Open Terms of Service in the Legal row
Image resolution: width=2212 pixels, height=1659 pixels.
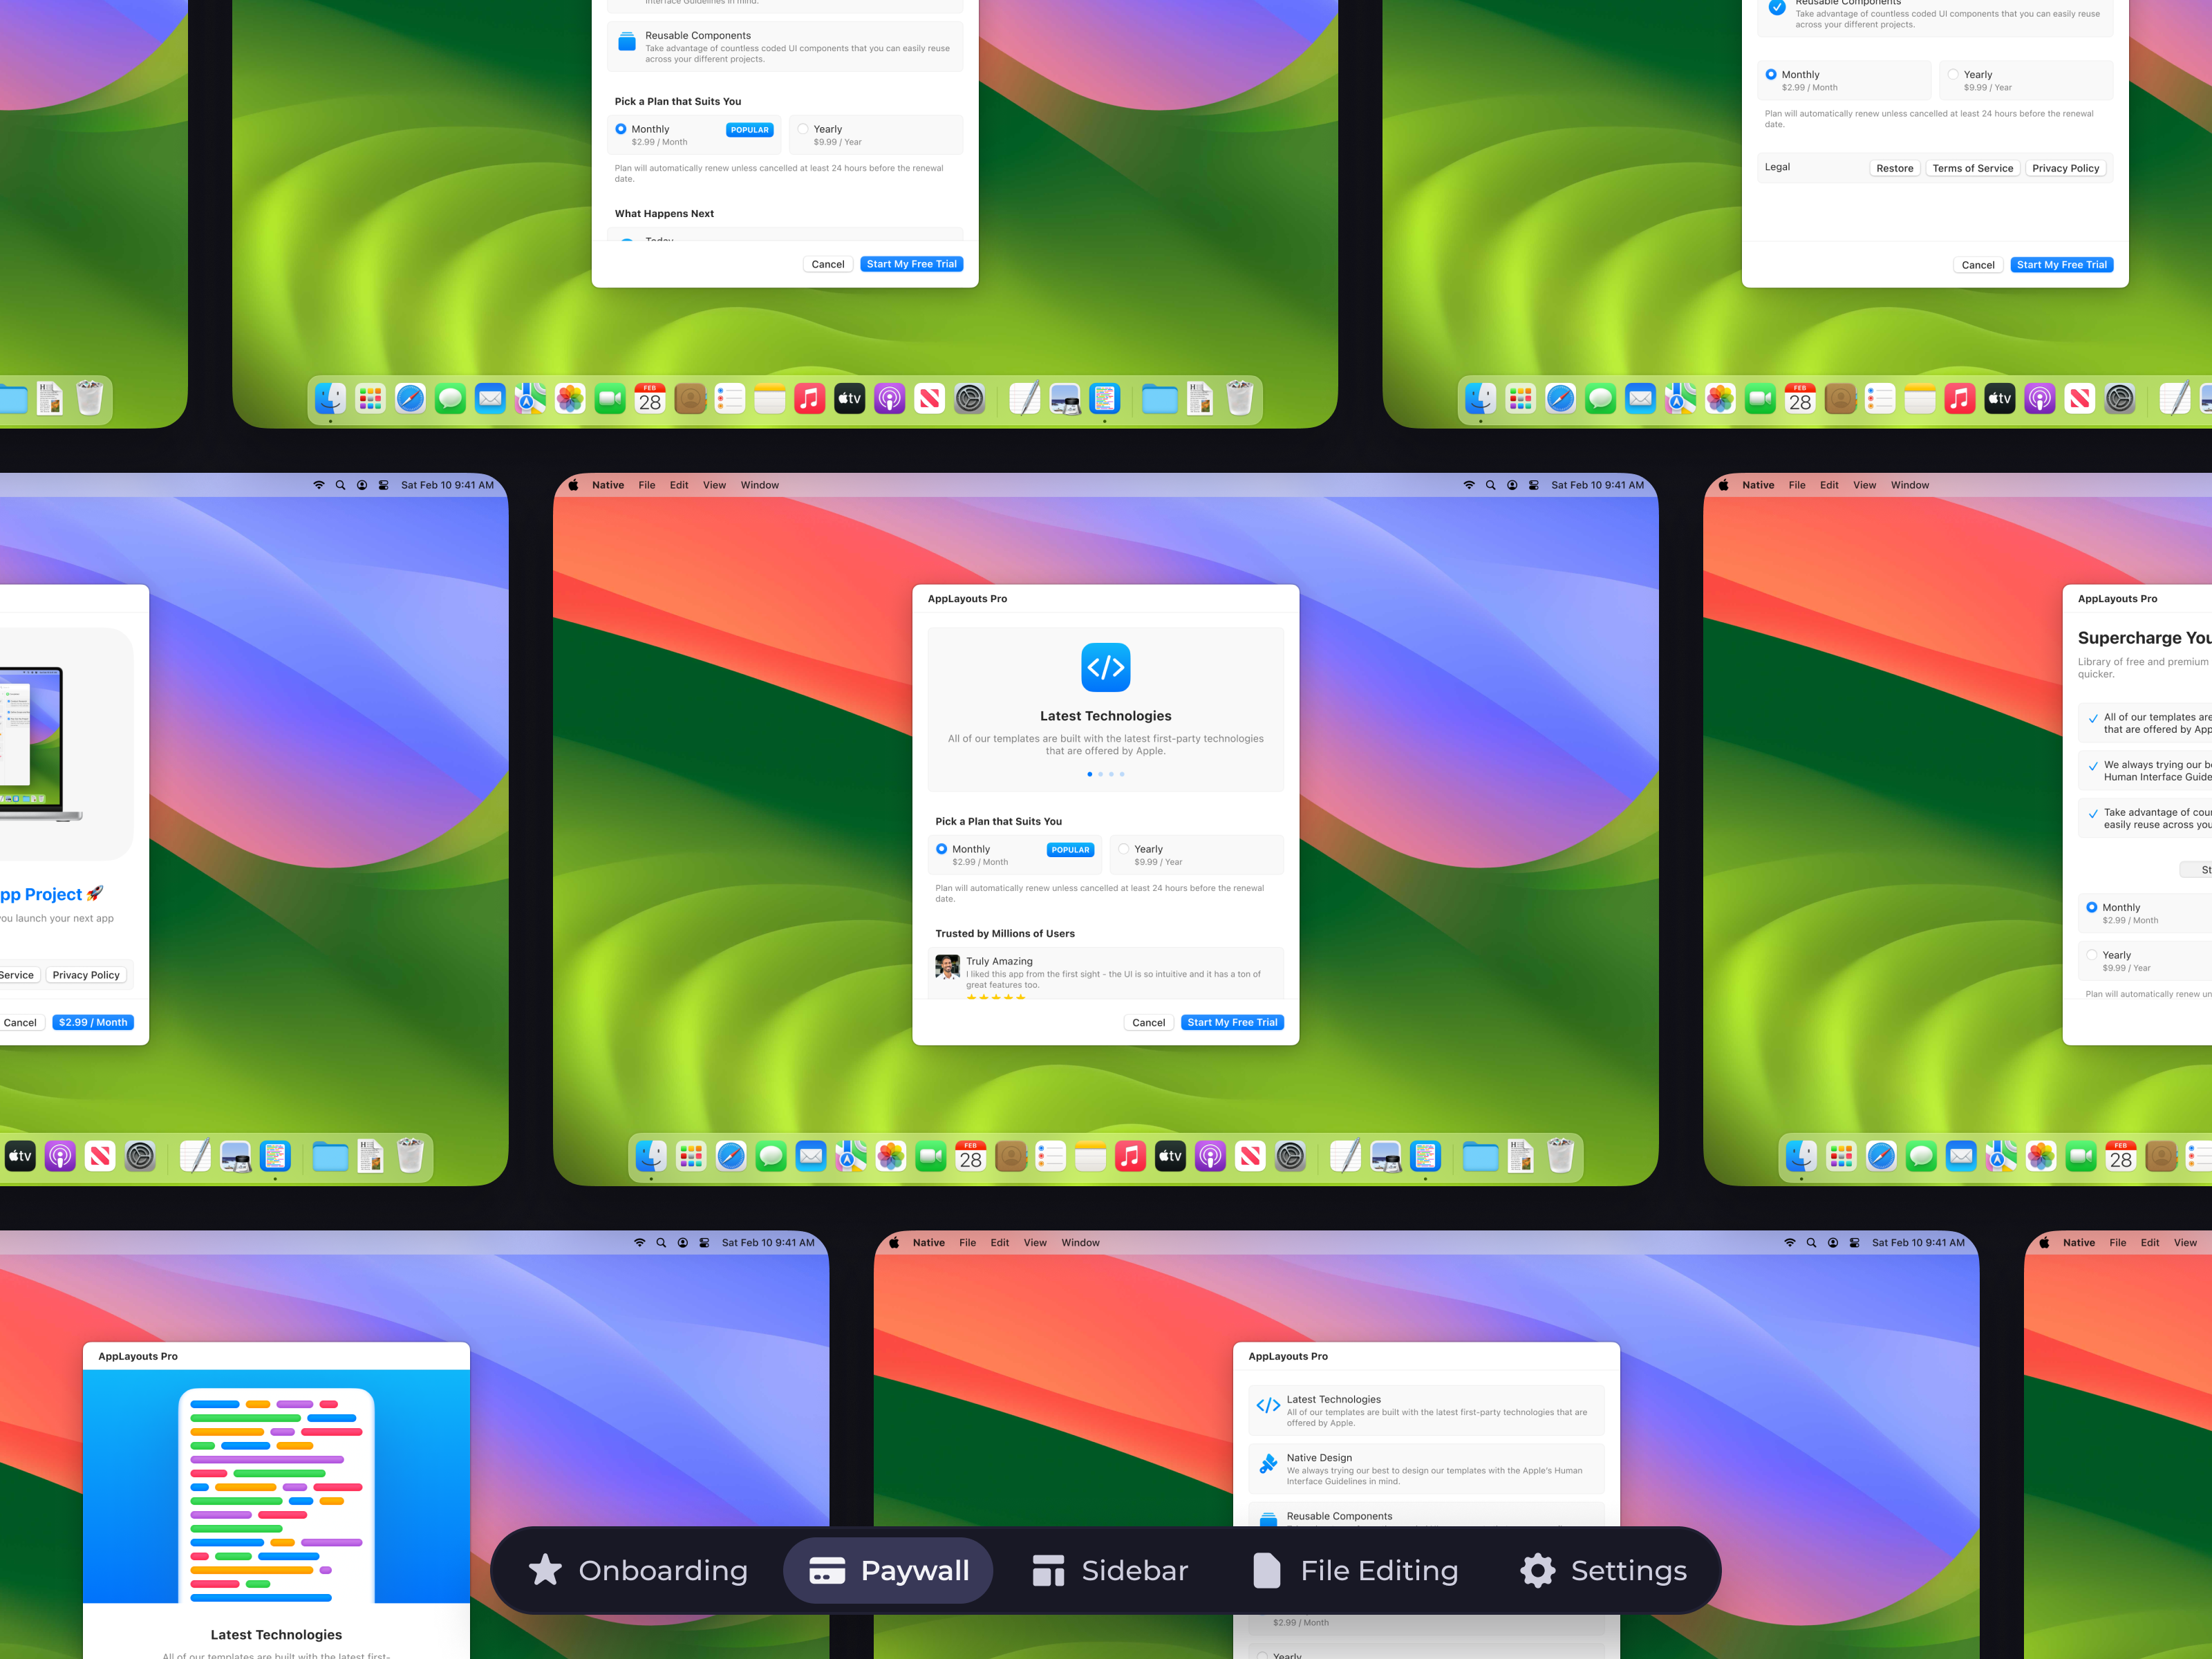1972,168
